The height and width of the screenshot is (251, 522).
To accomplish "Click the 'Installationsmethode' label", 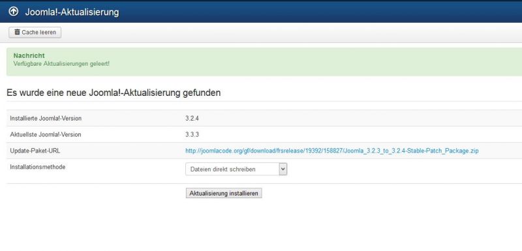I will pos(38,167).
